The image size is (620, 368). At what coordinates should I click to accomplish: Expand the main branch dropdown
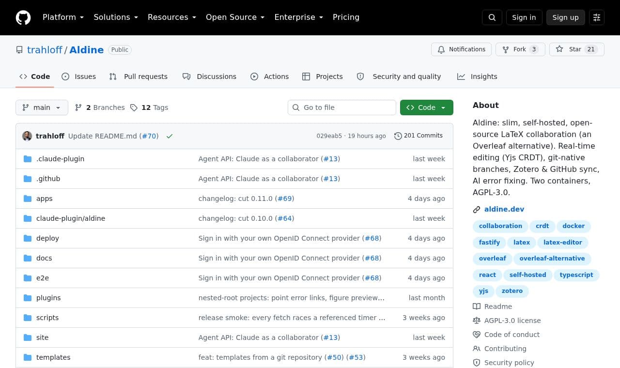tap(42, 107)
